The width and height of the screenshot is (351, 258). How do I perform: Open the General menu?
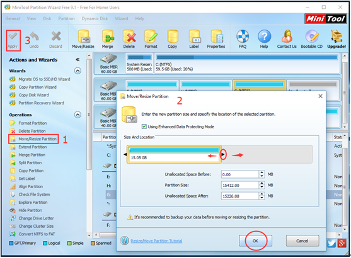point(13,18)
